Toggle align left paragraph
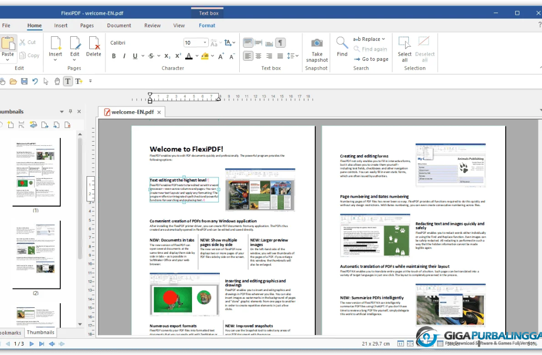This screenshot has width=542, height=355. (248, 56)
